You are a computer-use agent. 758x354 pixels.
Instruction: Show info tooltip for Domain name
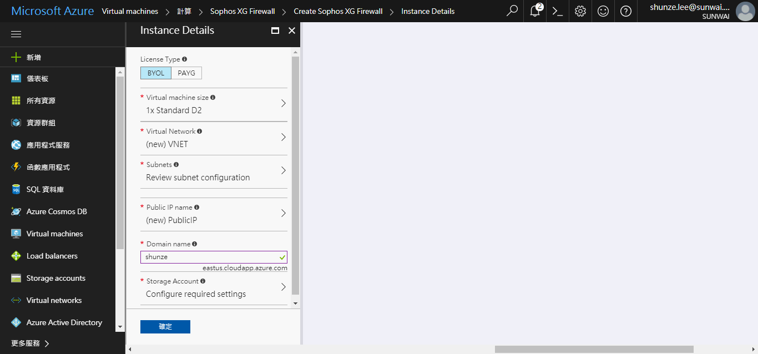(x=195, y=244)
